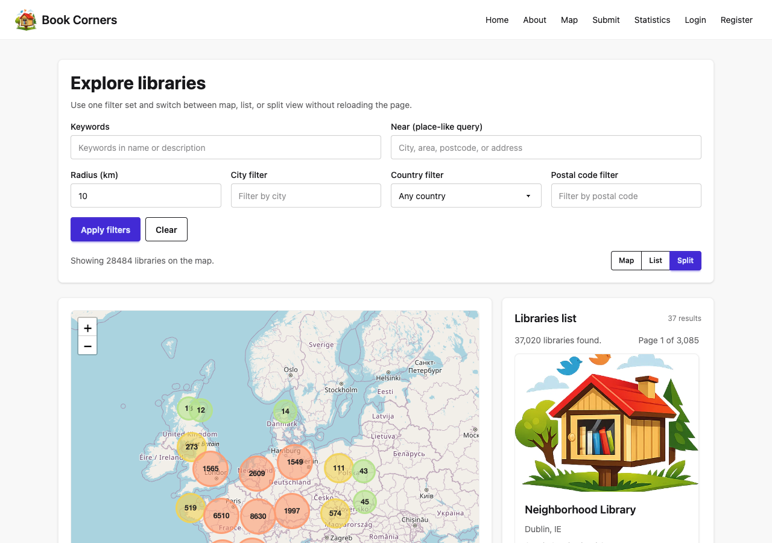This screenshot has height=543, width=772.
Task: Switch to List view
Action: 656,261
